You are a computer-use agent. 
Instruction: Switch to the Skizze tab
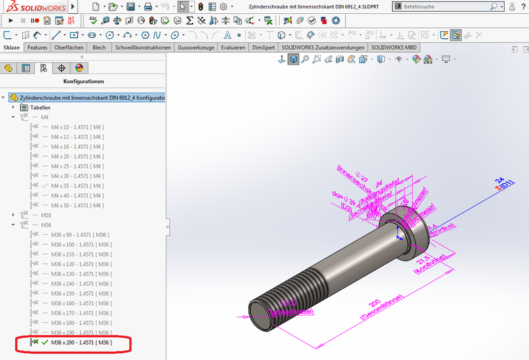click(11, 47)
